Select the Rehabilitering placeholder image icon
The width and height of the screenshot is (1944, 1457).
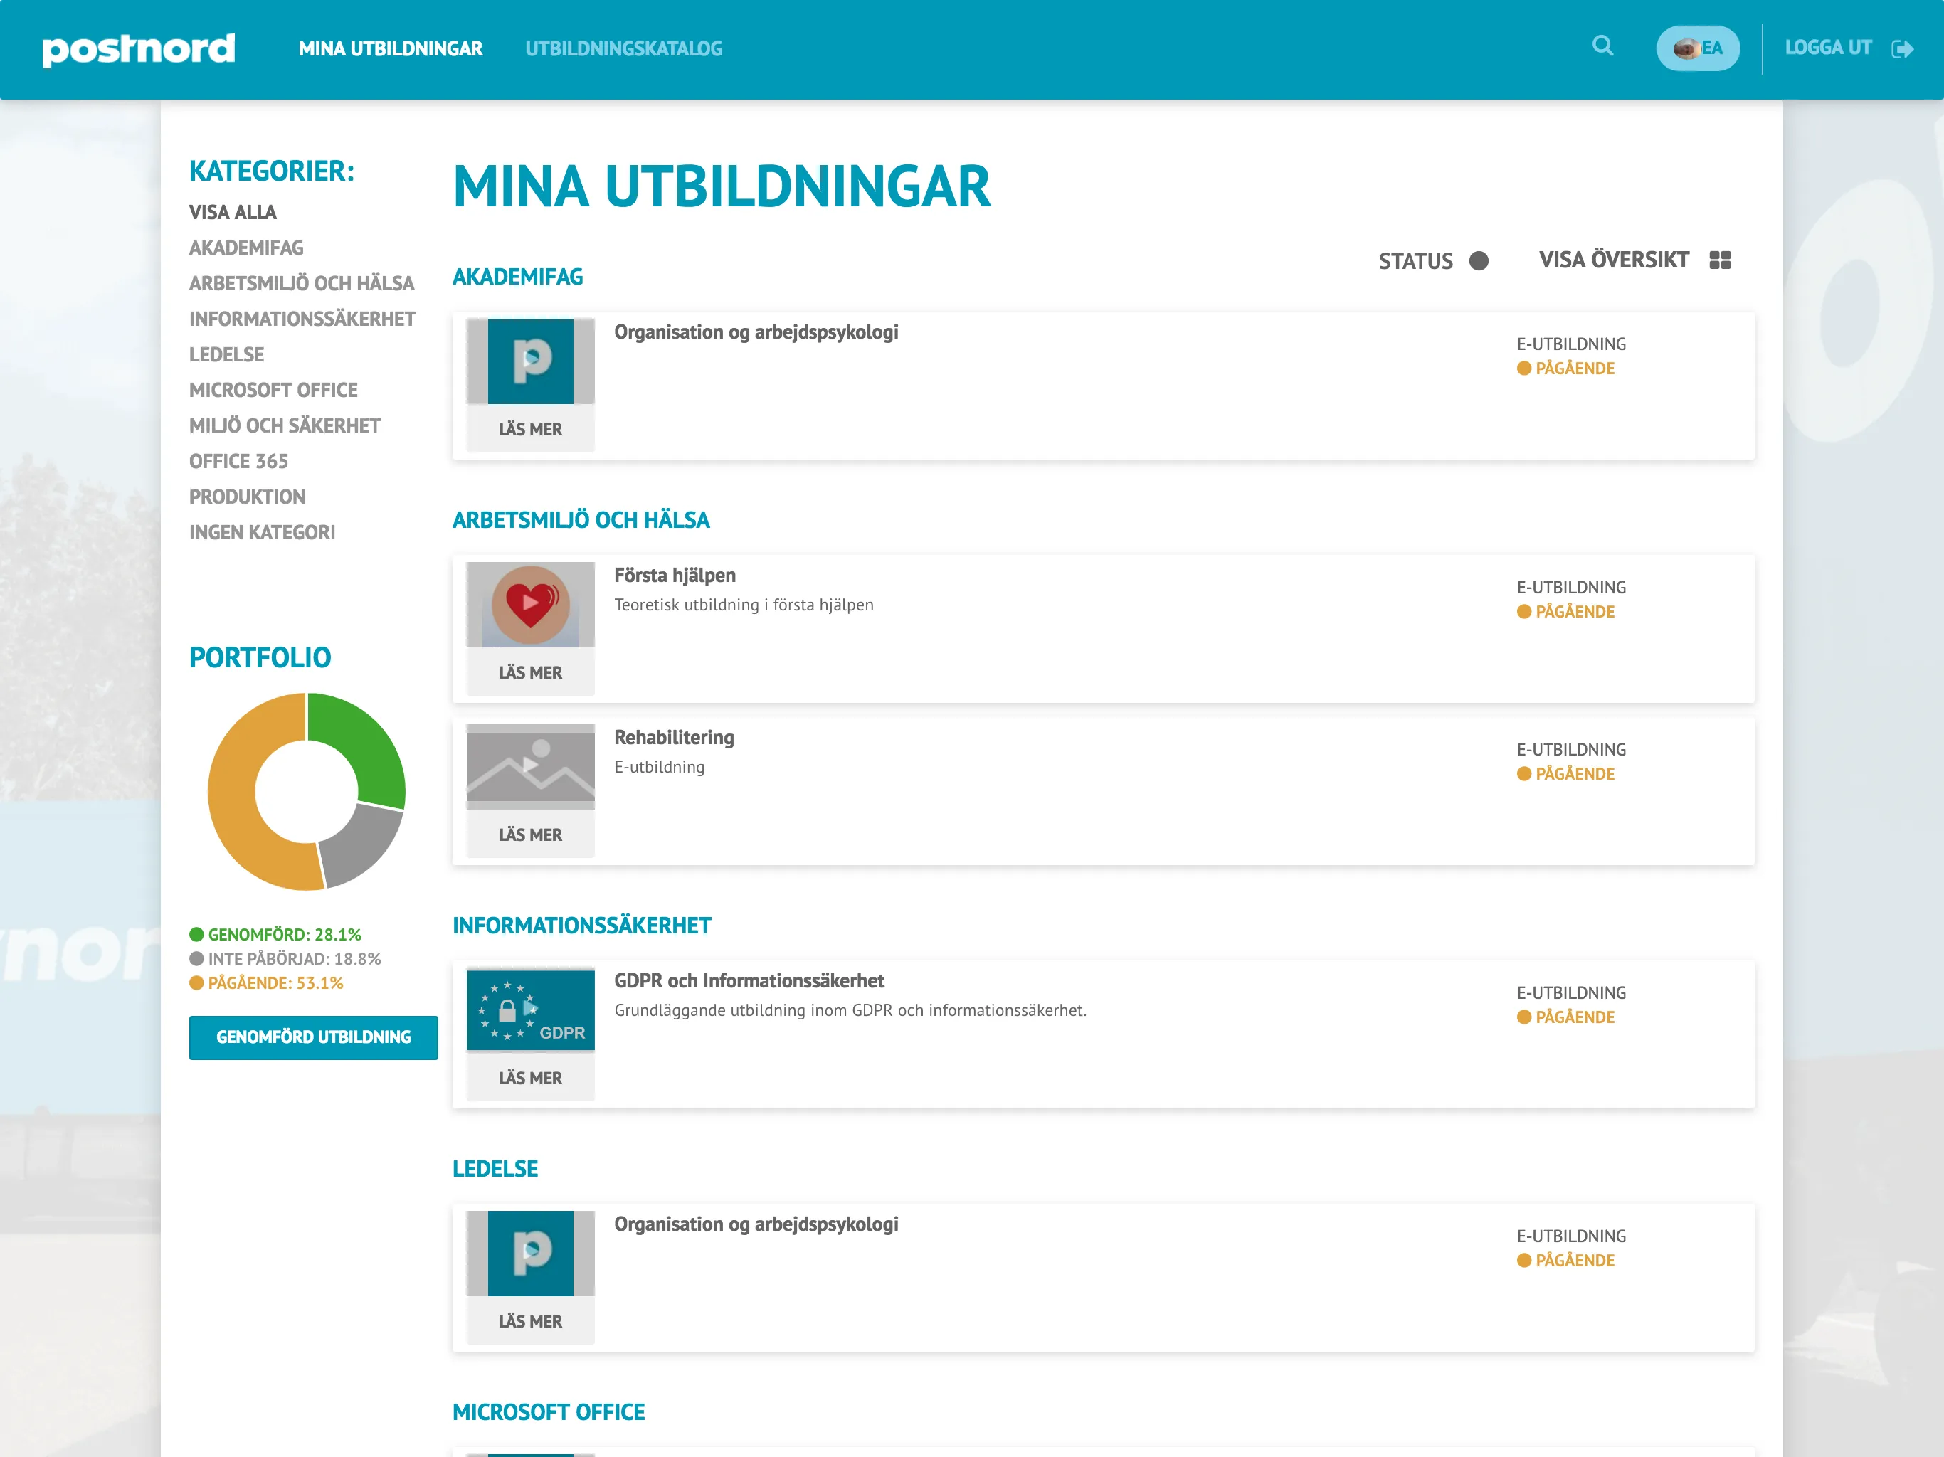click(529, 765)
